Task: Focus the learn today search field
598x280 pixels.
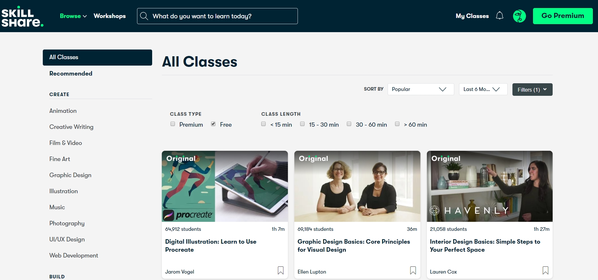Action: click(217, 16)
